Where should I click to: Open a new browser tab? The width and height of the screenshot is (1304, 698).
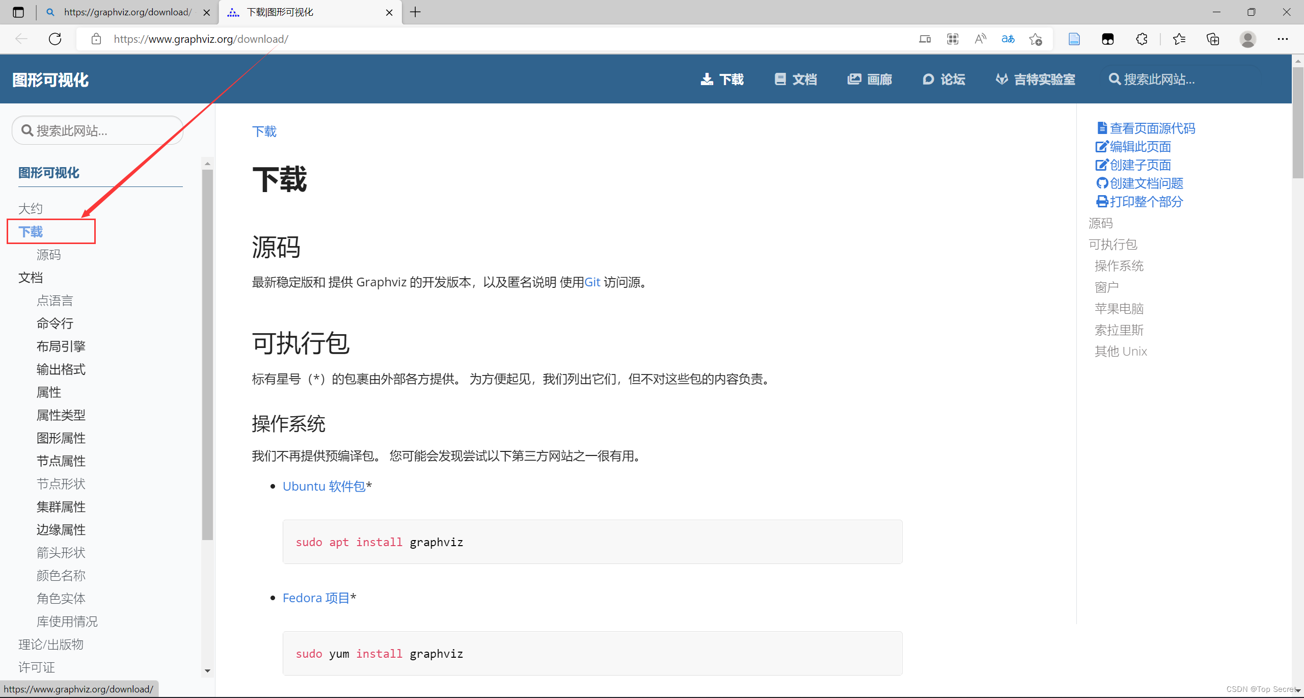click(x=416, y=12)
